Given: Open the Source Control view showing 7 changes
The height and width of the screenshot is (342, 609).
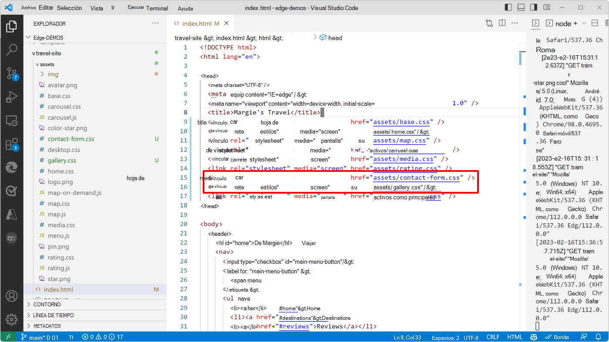Looking at the screenshot, I should click(12, 74).
